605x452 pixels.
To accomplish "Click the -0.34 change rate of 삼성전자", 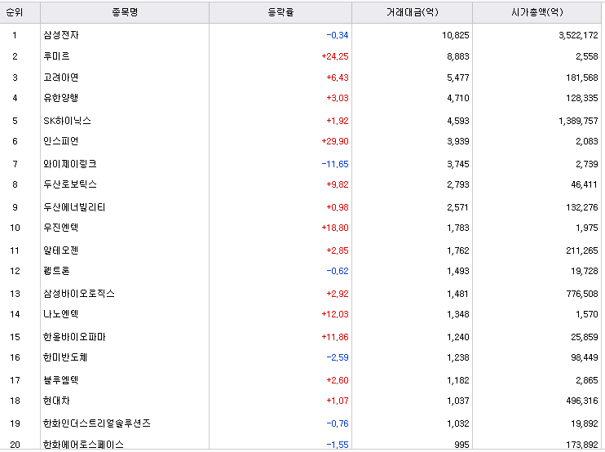I will [338, 35].
